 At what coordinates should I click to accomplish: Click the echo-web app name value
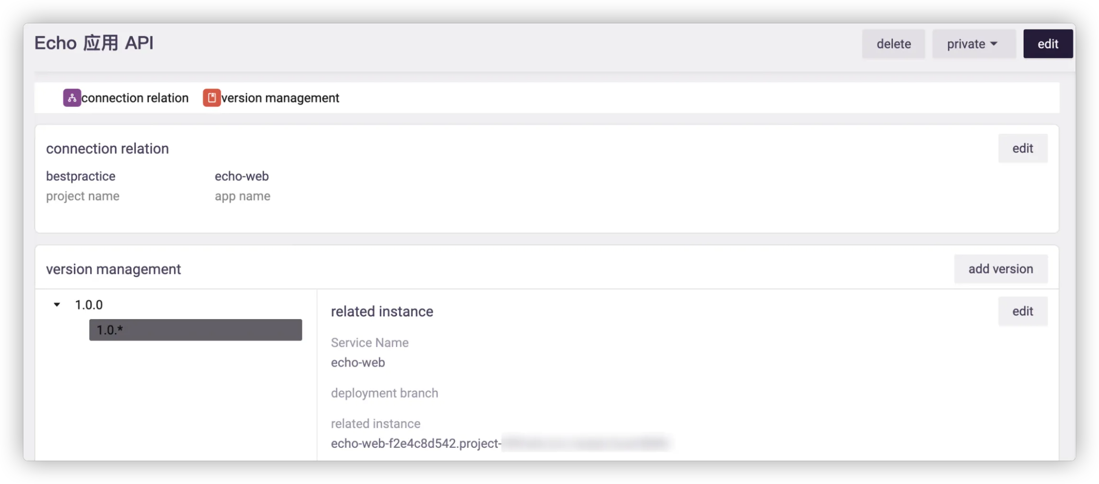pyautogui.click(x=241, y=176)
